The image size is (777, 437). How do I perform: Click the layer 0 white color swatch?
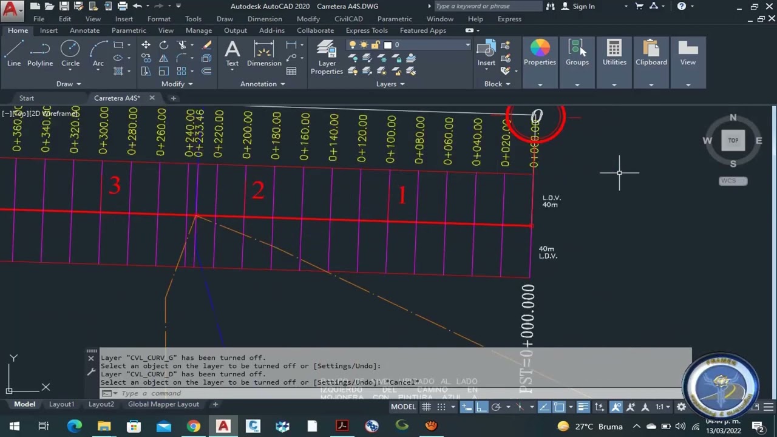[388, 45]
